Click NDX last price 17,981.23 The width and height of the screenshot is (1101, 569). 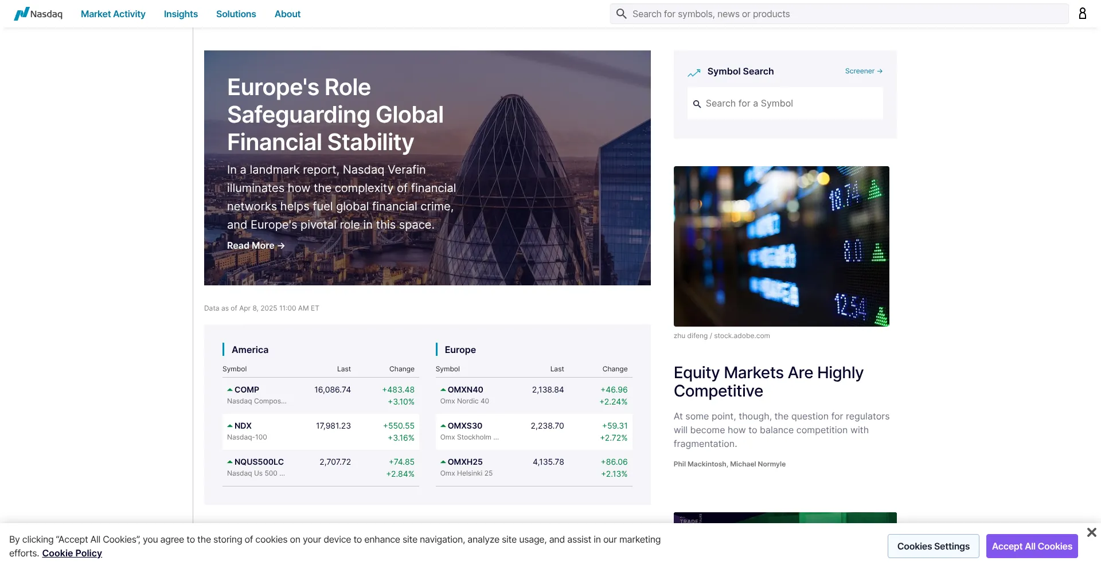(333, 426)
